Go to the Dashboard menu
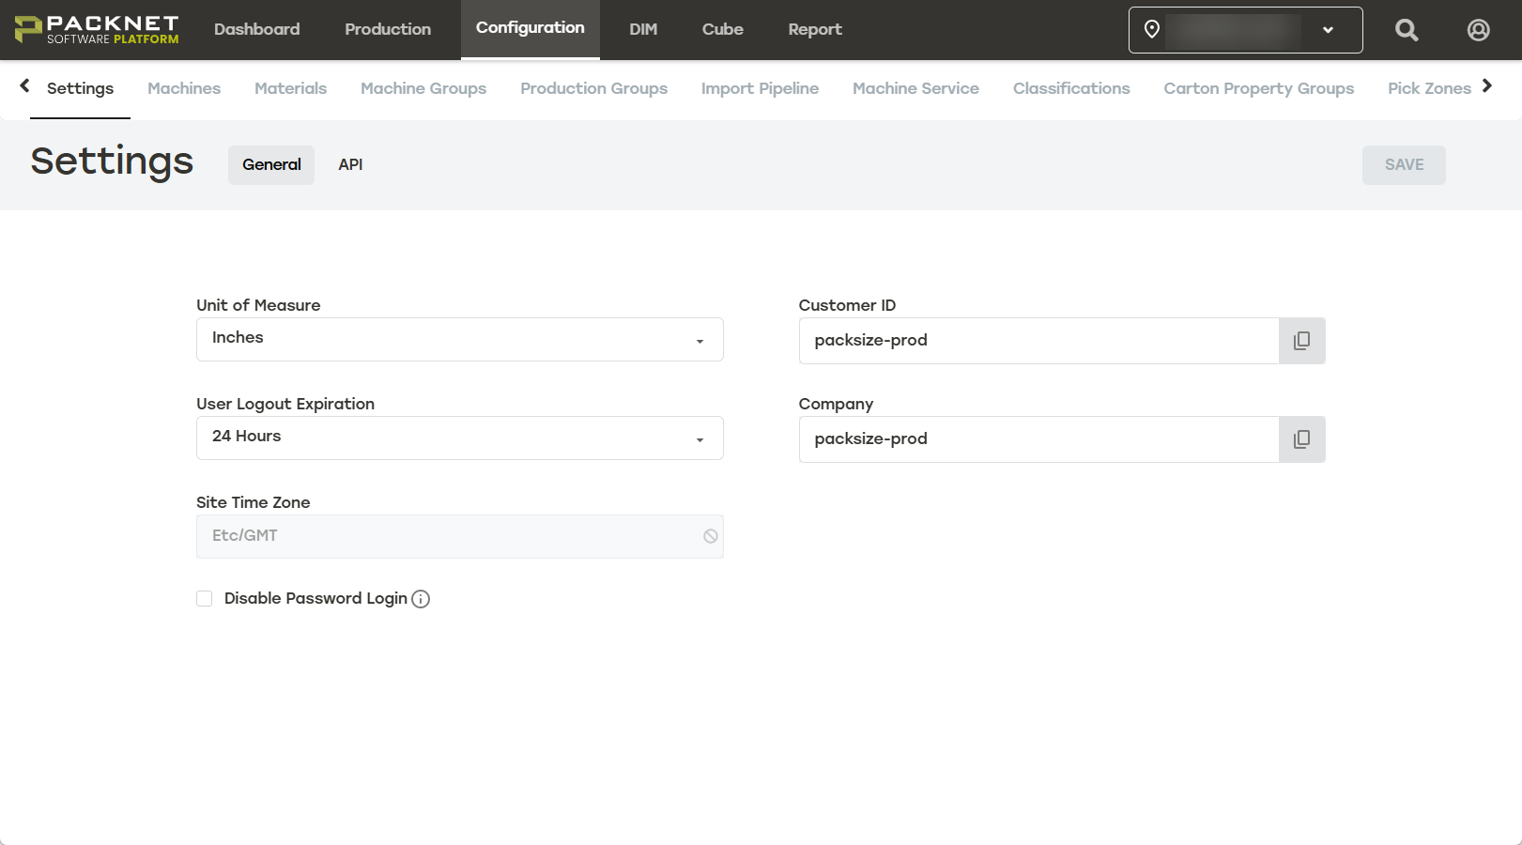 click(x=256, y=28)
